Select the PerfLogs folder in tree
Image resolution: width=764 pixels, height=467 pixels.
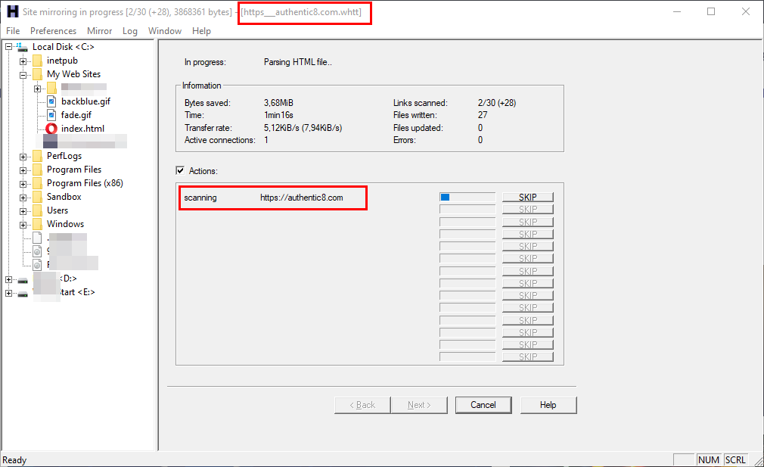coord(64,156)
